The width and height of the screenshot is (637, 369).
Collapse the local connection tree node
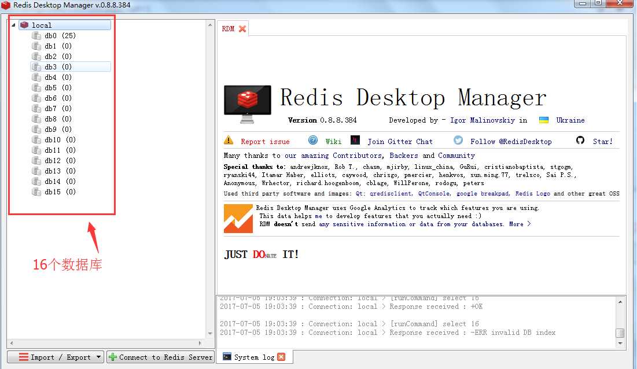coord(13,25)
